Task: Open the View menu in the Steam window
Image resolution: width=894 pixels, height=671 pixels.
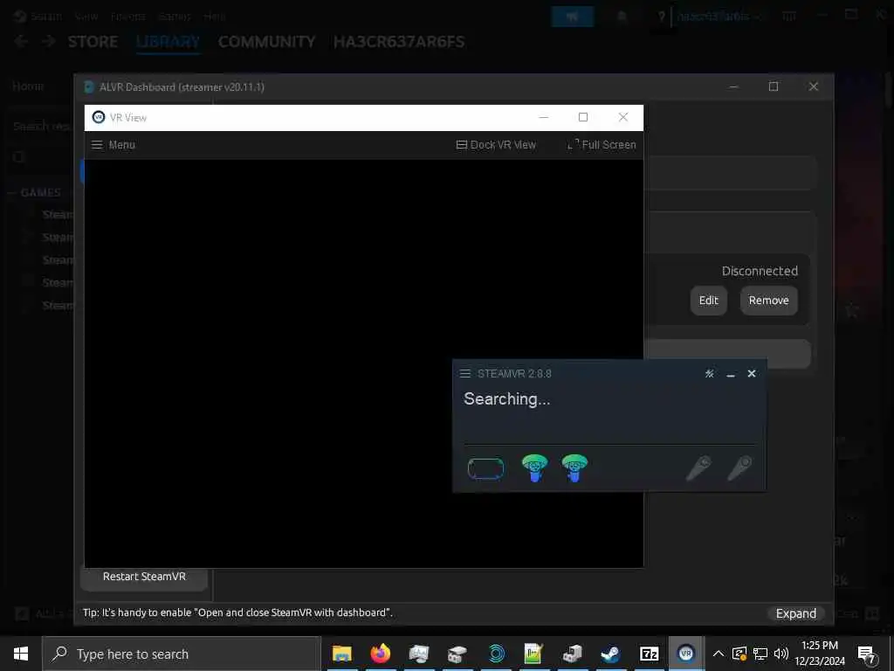Action: pos(86,16)
